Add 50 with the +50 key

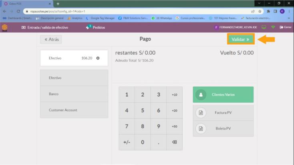point(174,126)
